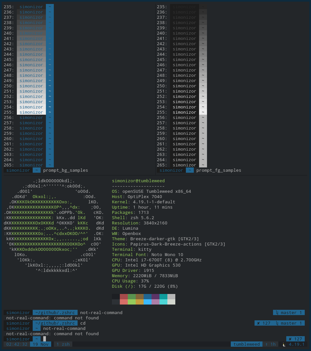This screenshot has width=311, height=351.
Task: Click the dark red swatch in top palette row
Action: coord(124,297)
